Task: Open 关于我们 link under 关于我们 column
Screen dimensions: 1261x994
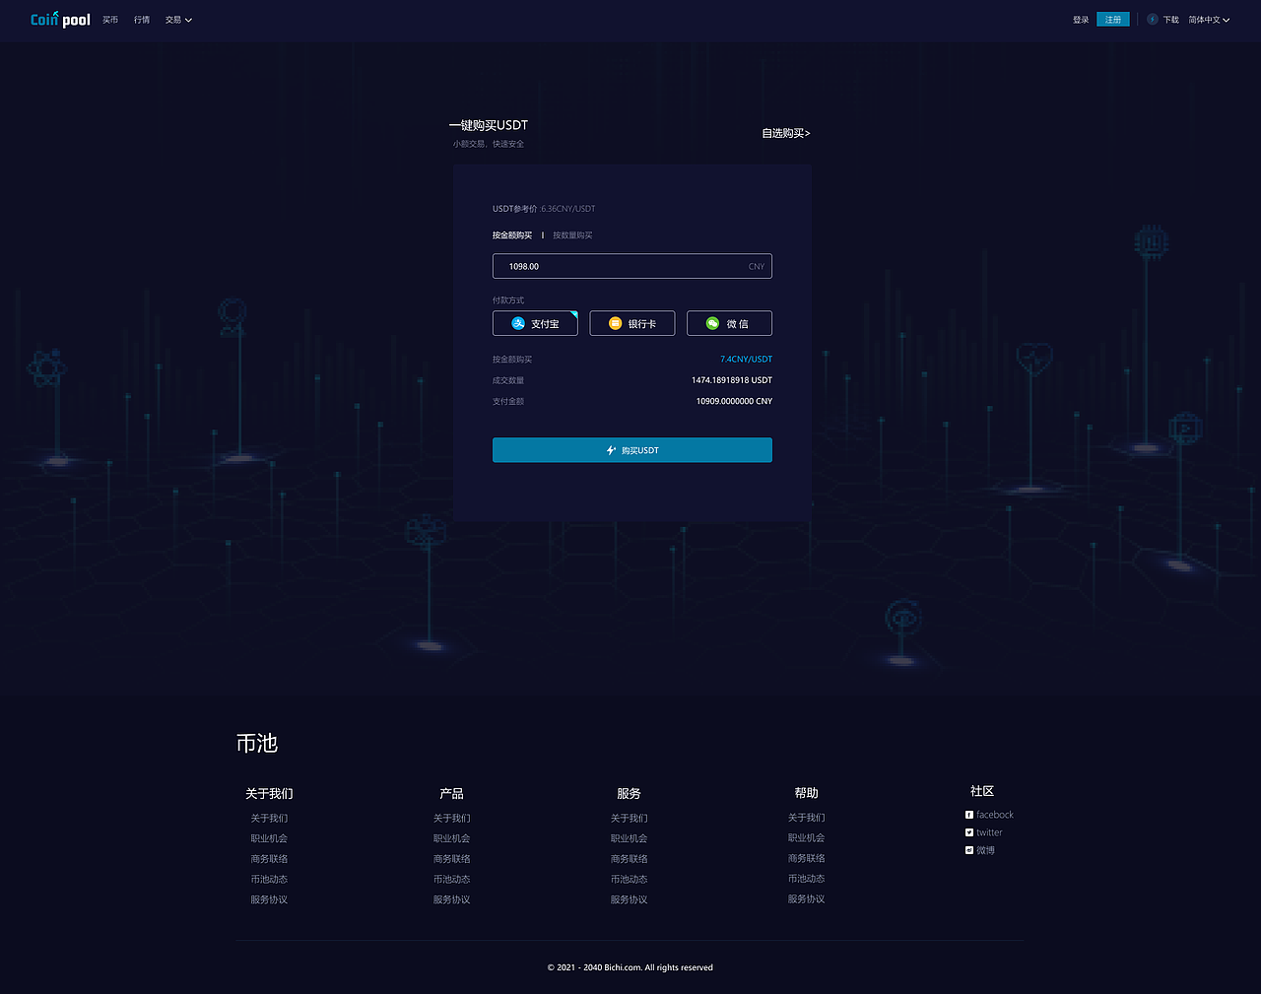Action: [269, 819]
